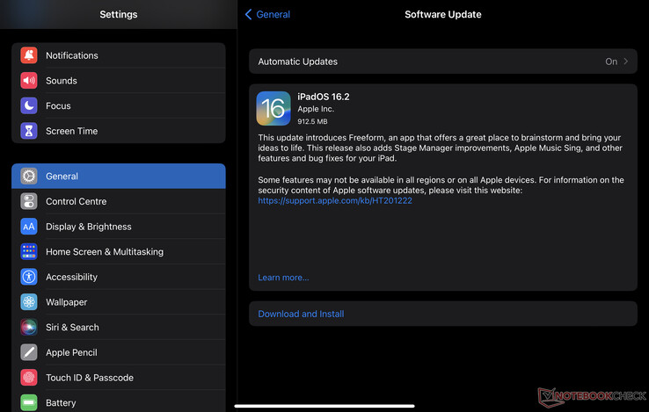The image size is (649, 412).
Task: Open the Learn more link
Action: pyautogui.click(x=283, y=278)
